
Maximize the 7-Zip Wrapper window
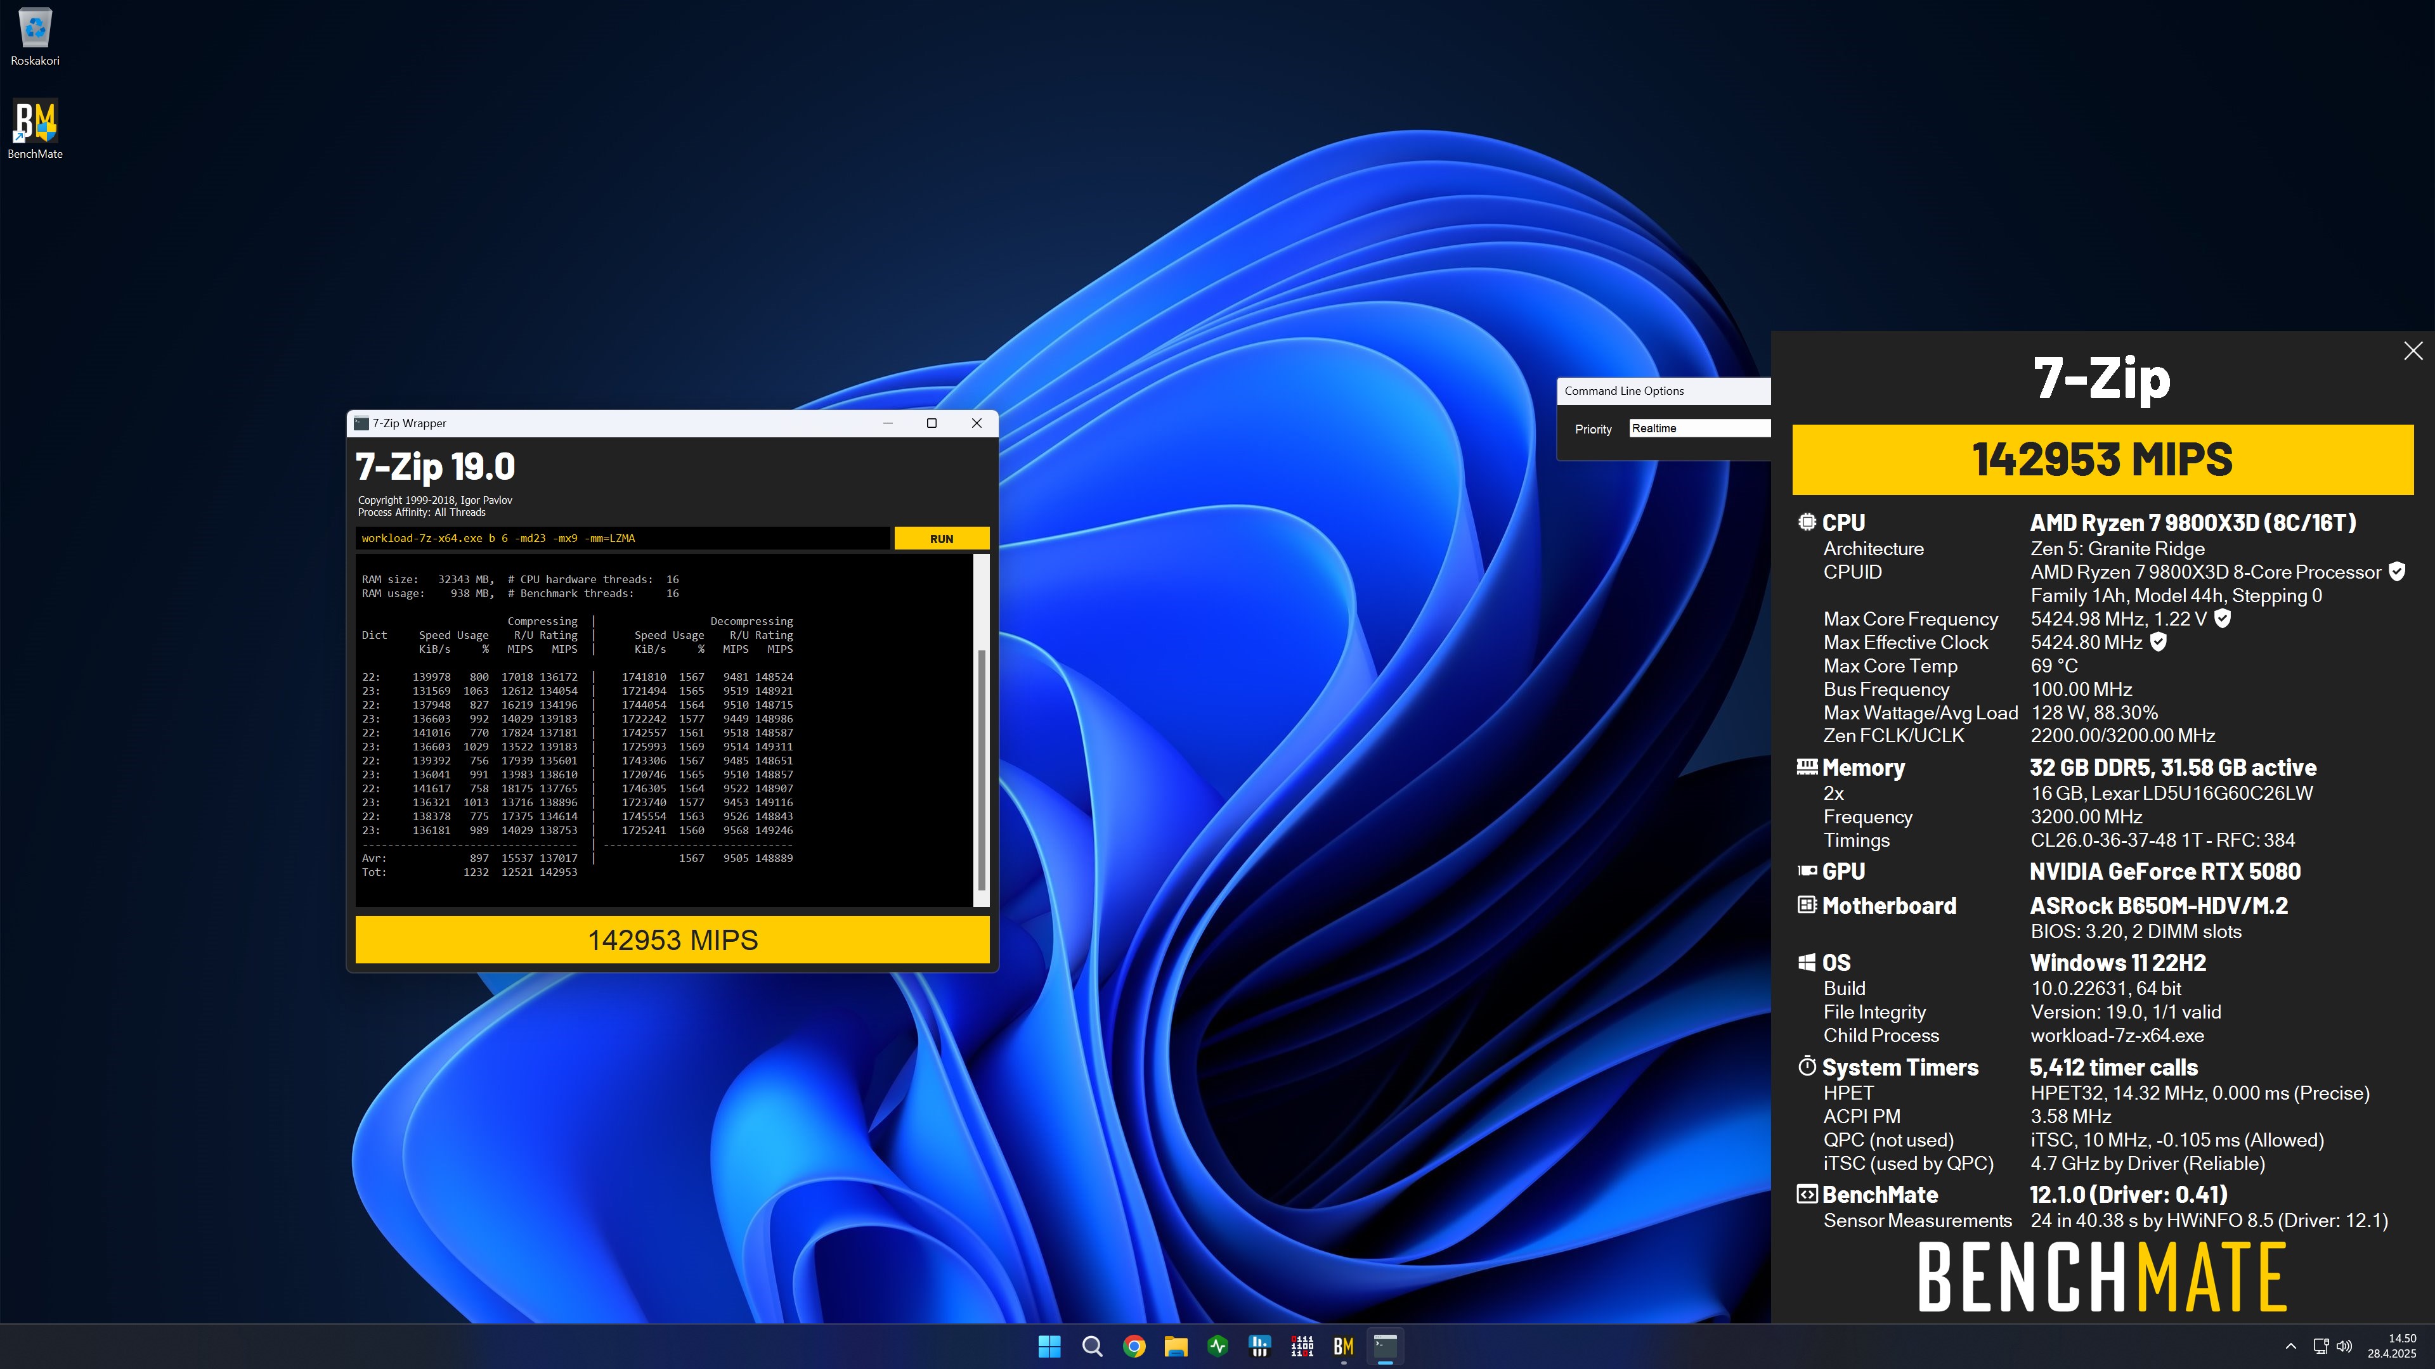point(931,423)
